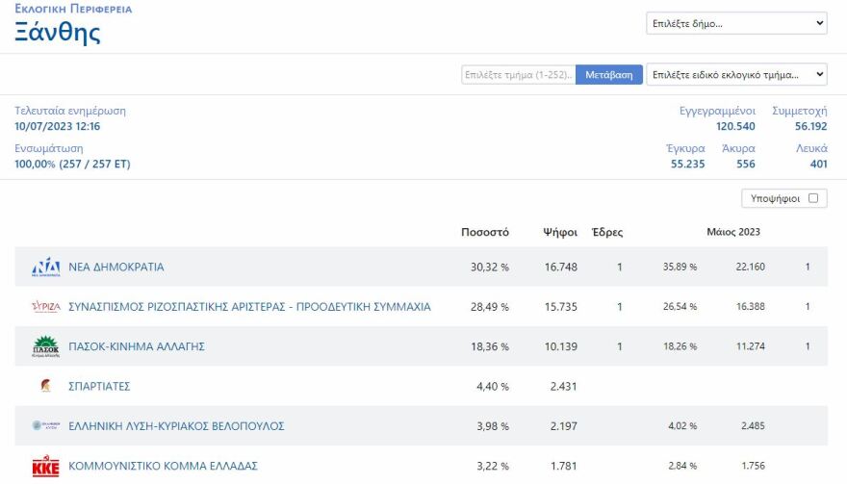Click the Spartiates helmet logo

pyautogui.click(x=45, y=386)
